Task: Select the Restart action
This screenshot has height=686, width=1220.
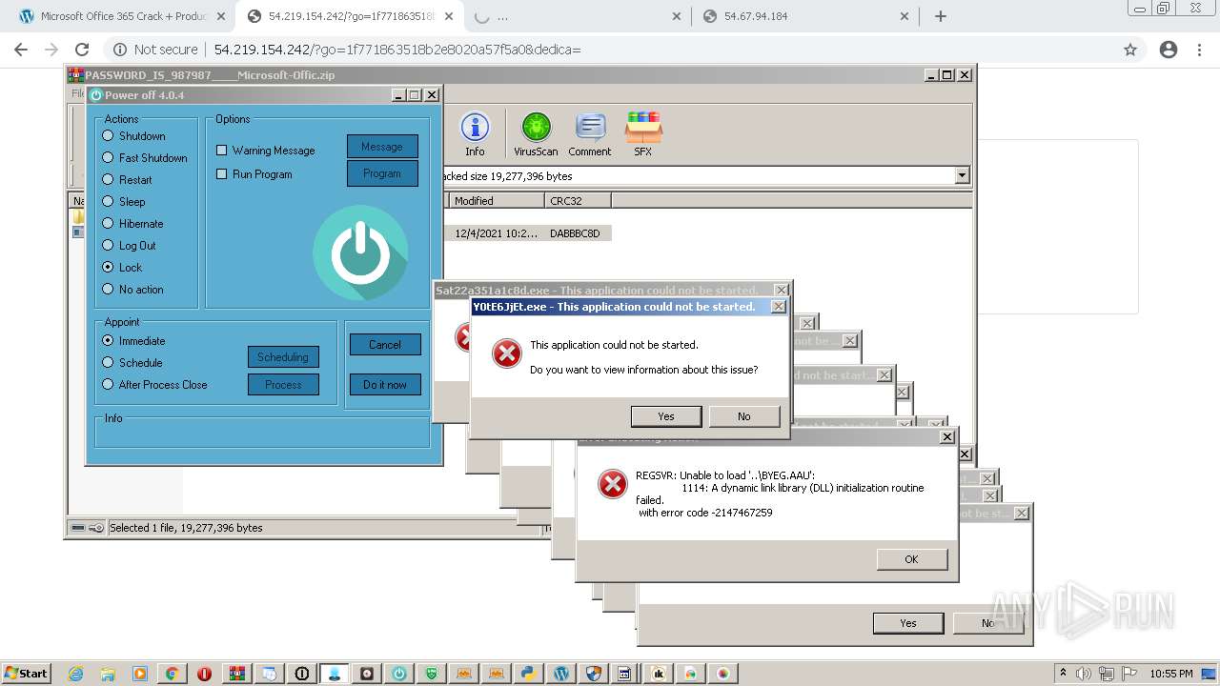Action: [x=127, y=180]
